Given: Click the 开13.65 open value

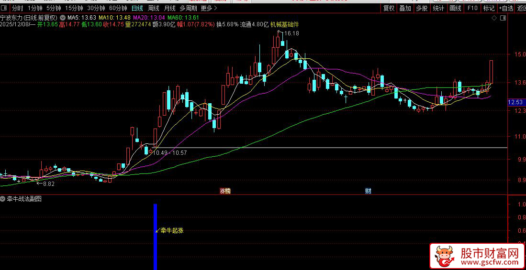Looking at the screenshot, I should 48,24.
